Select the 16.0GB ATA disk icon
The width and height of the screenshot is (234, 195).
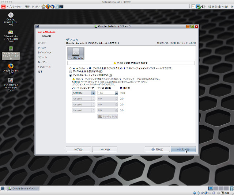tap(76, 53)
